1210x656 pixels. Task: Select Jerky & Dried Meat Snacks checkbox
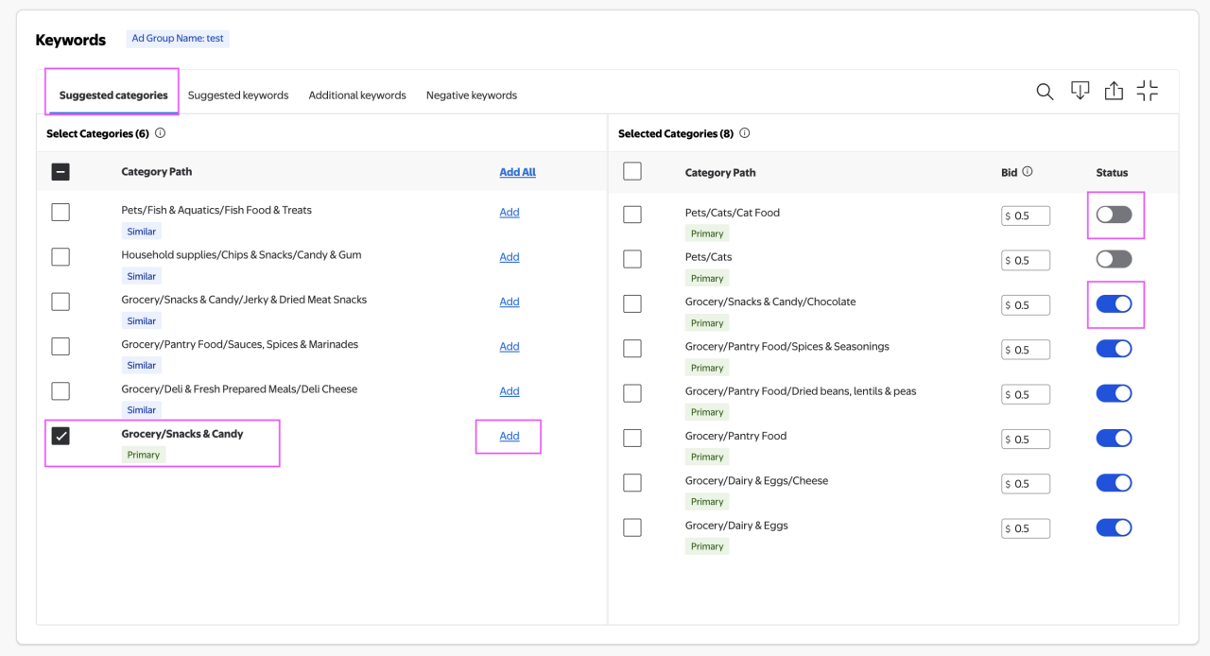click(60, 302)
